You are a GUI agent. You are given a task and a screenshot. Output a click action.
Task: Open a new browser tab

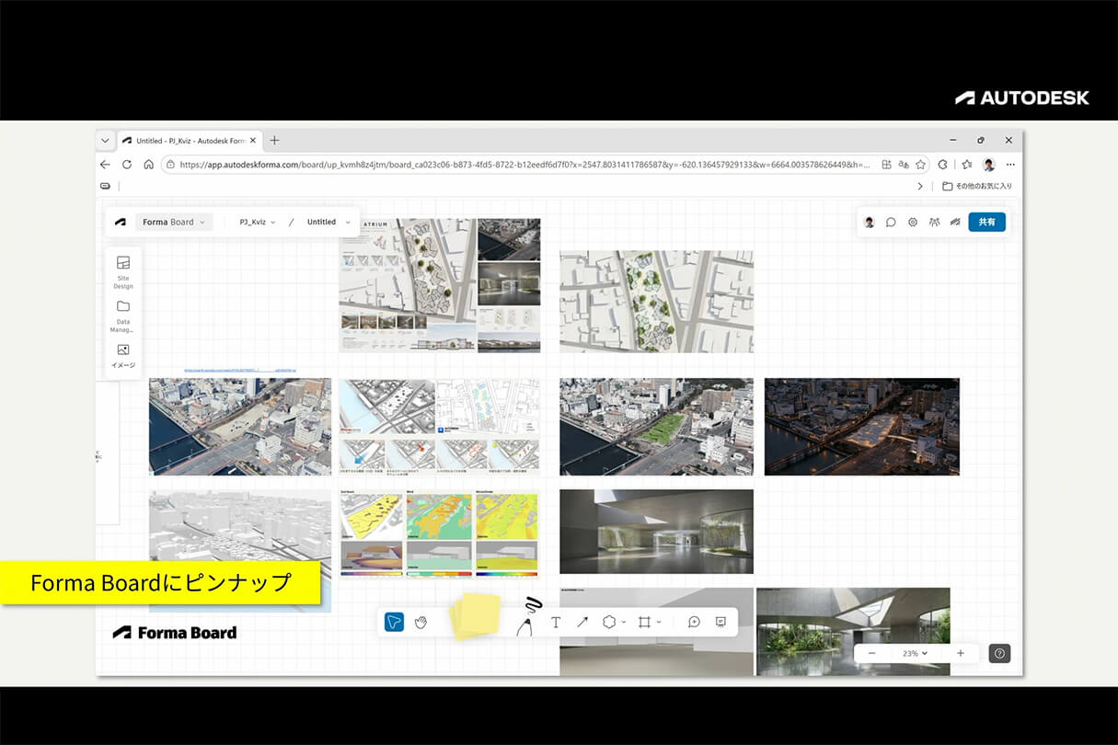274,141
